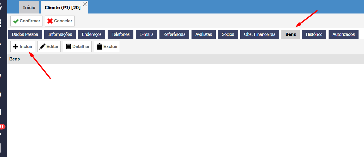Go to the Histórico tab
Image resolution: width=364 pixels, height=157 pixels.
(314, 35)
